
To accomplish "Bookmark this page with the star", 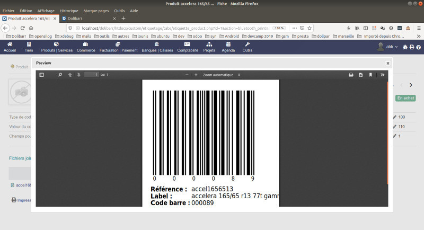I will pos(310,28).
